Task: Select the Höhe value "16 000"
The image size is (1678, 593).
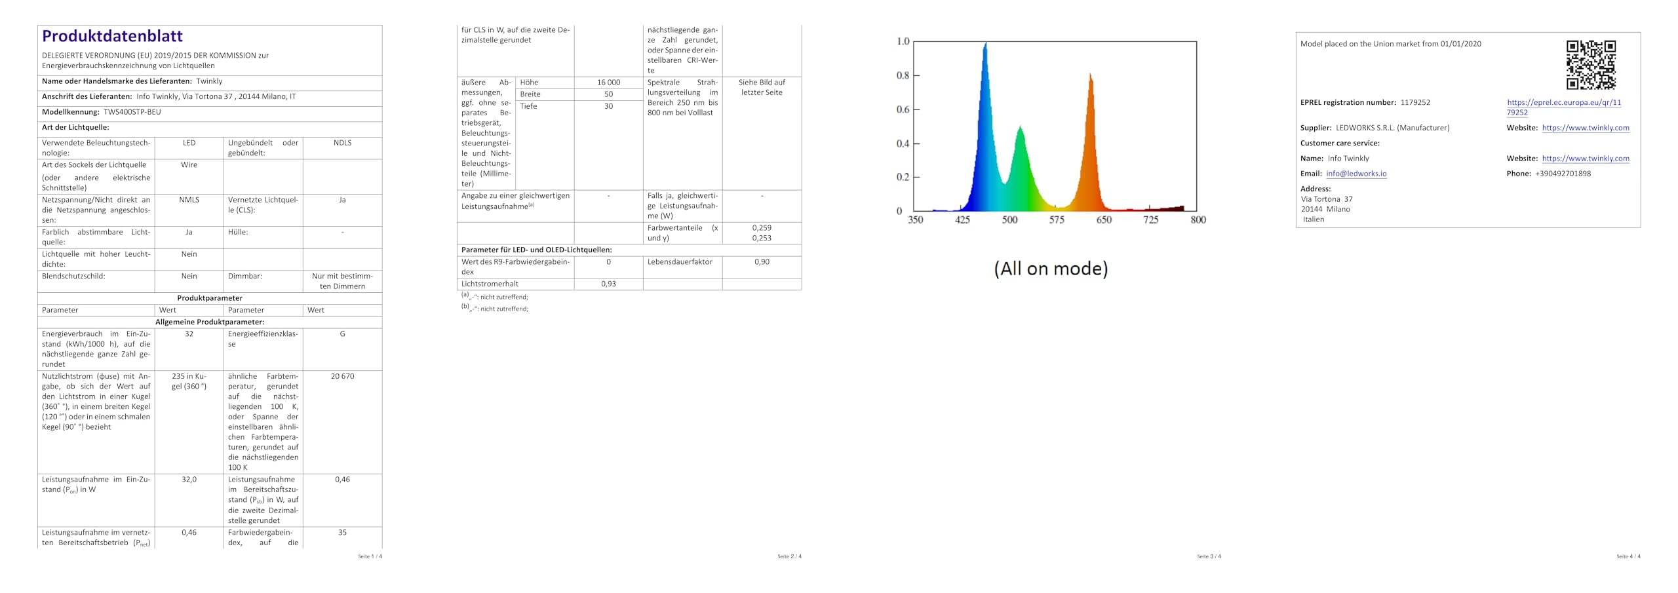Action: 608,83
